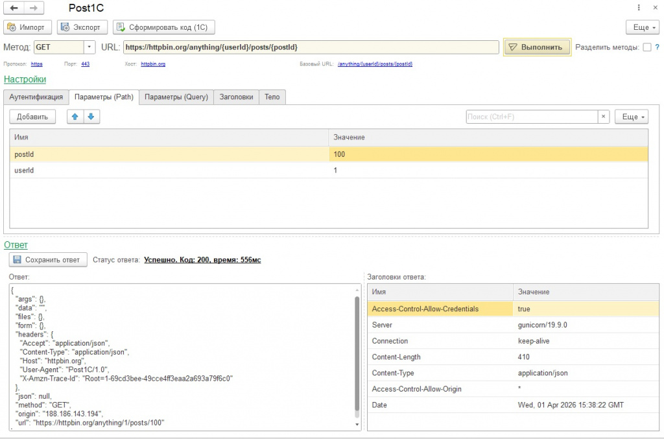Click Значение header in response headers table

pyautogui.click(x=586, y=292)
